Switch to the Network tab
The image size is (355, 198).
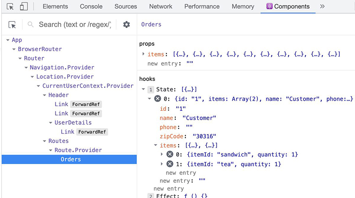(161, 6)
